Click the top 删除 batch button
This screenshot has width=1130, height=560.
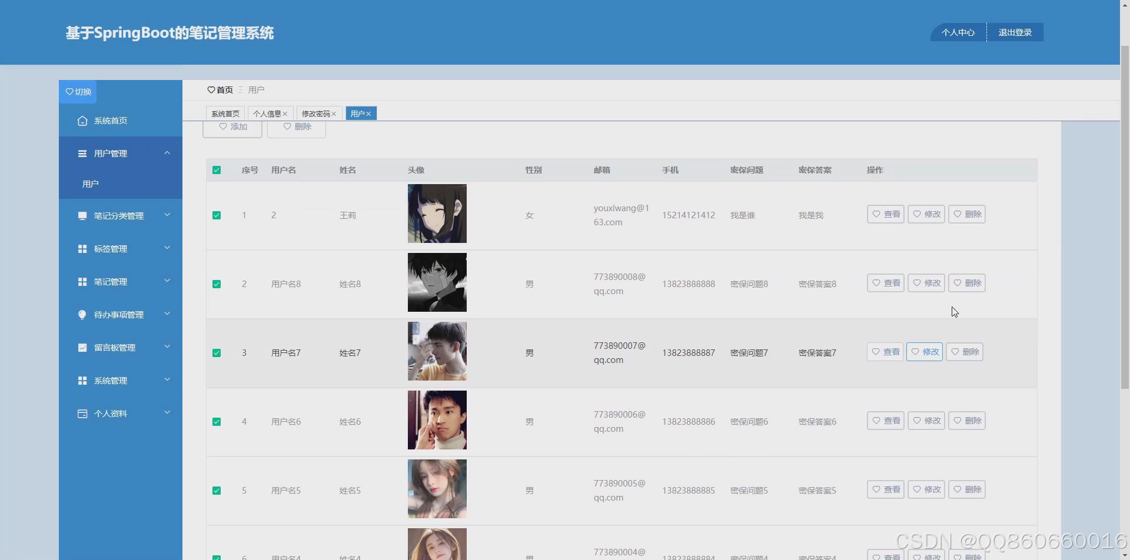coord(297,129)
